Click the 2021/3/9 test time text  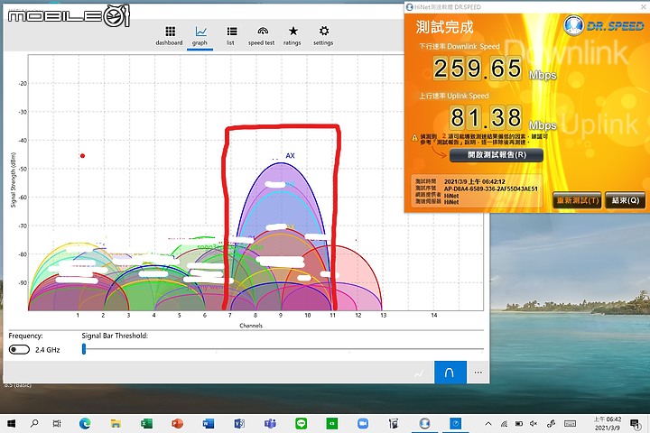point(474,182)
